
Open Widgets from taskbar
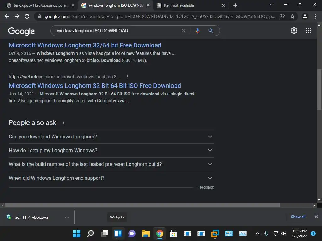point(118,233)
